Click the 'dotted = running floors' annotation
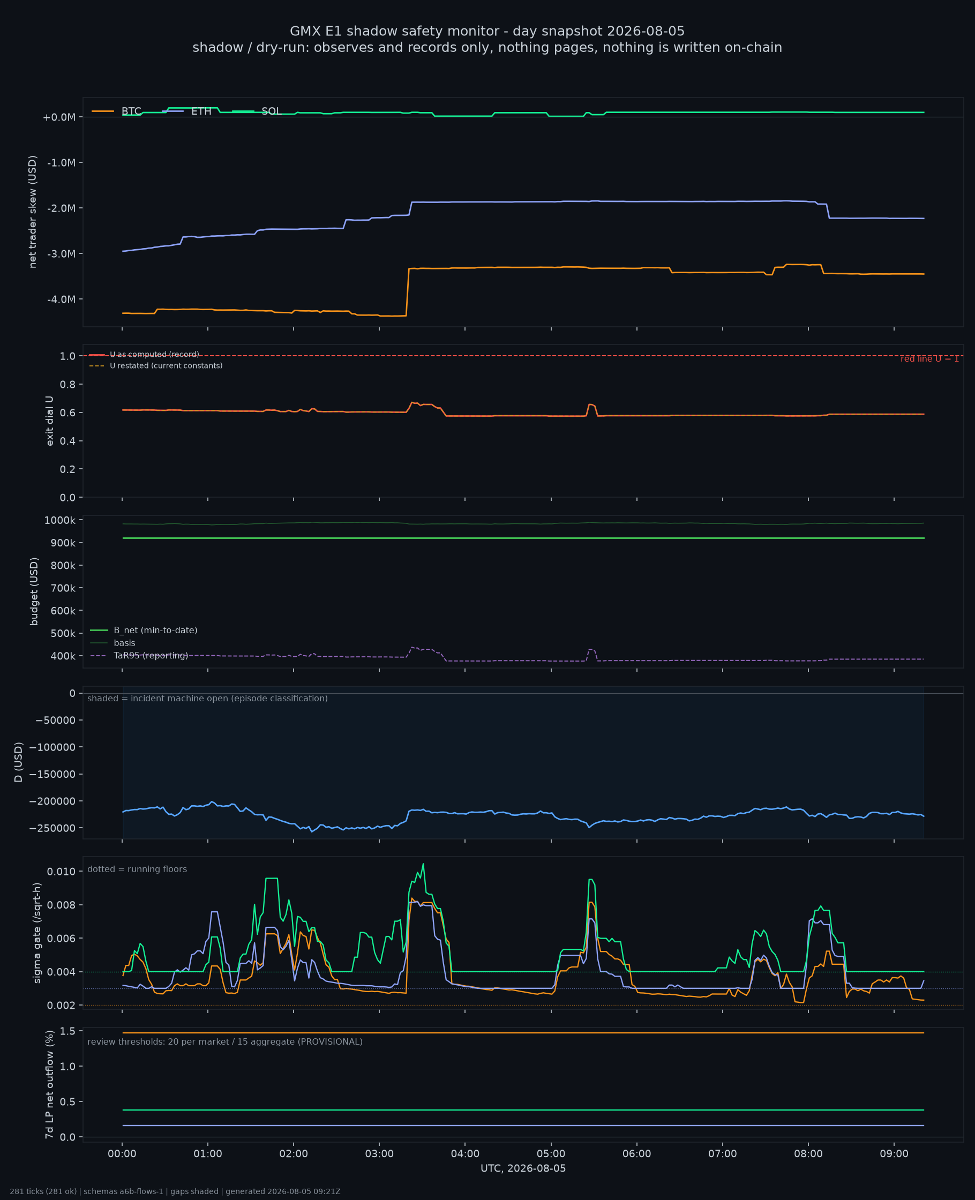This screenshot has width=975, height=1200. click(137, 869)
